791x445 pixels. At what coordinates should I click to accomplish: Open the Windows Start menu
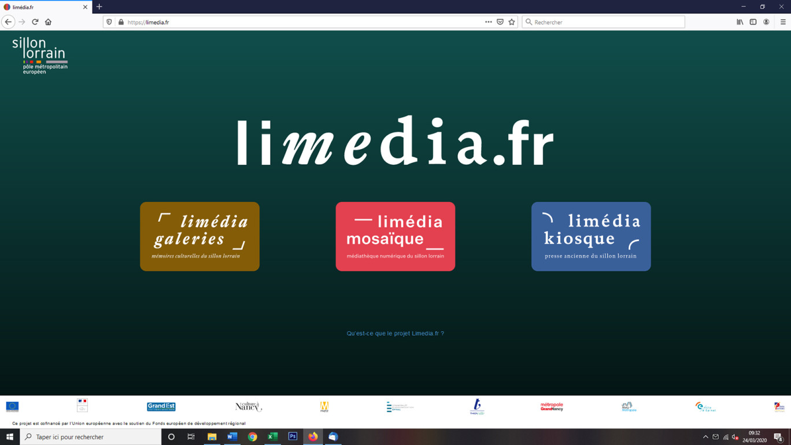coord(10,437)
